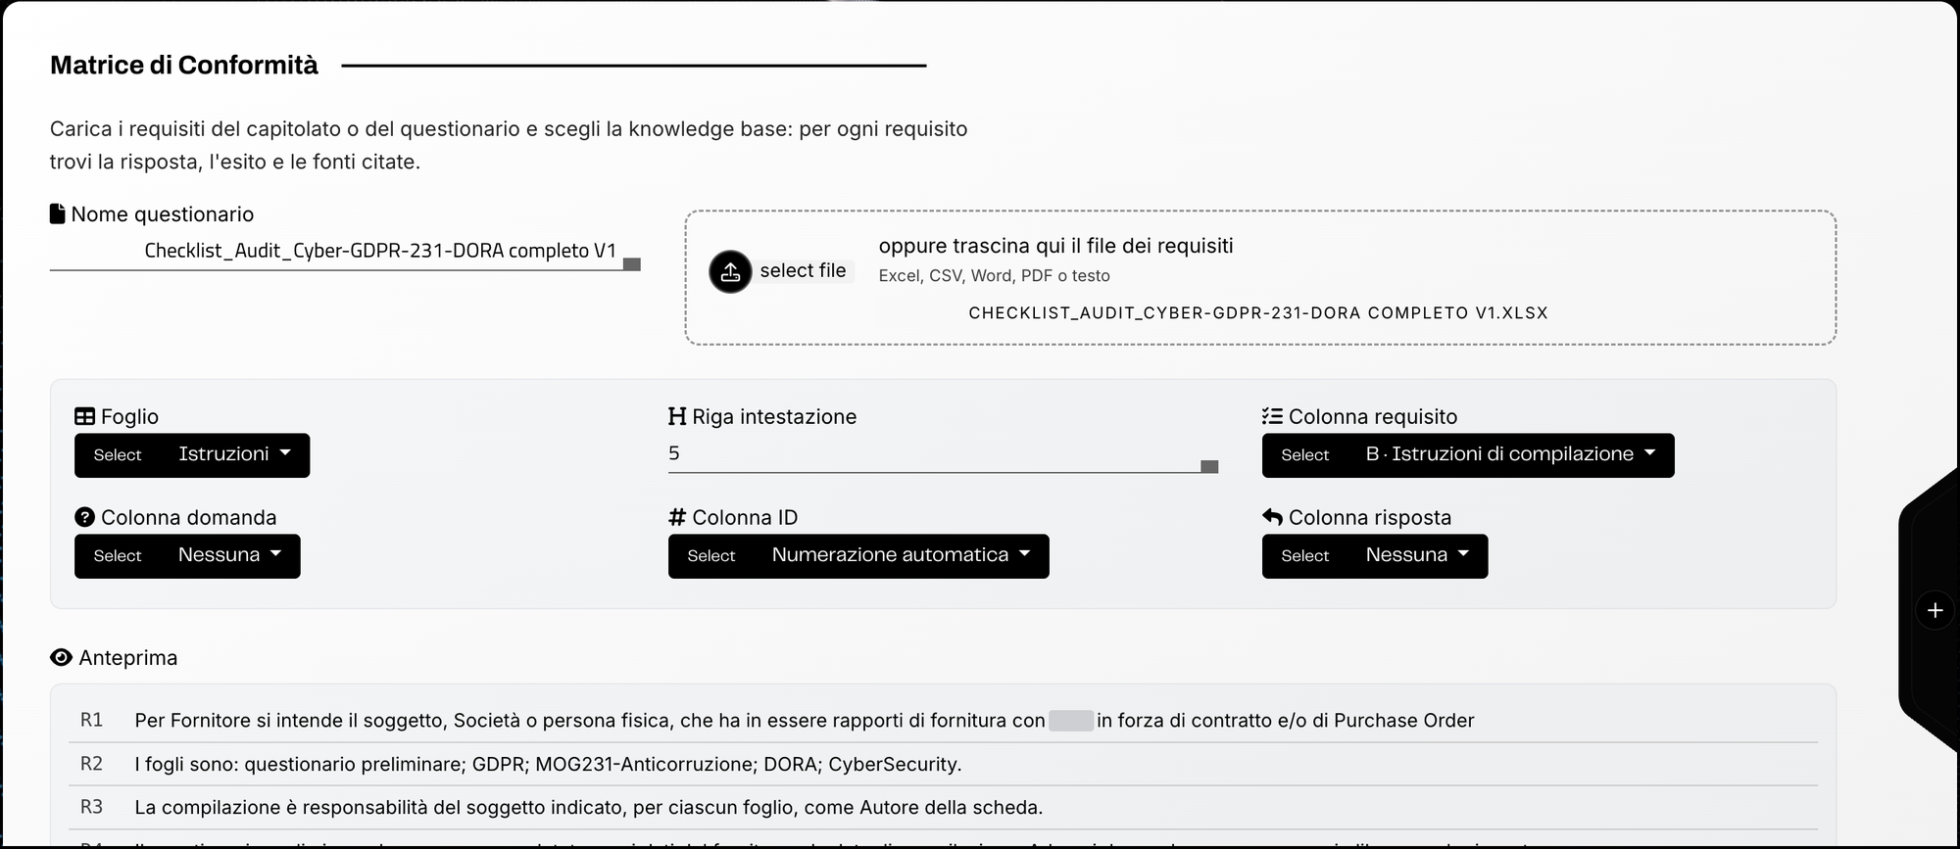Screen dimensions: 1960x849
Task: Click the Anteprima section label
Action: click(128, 658)
